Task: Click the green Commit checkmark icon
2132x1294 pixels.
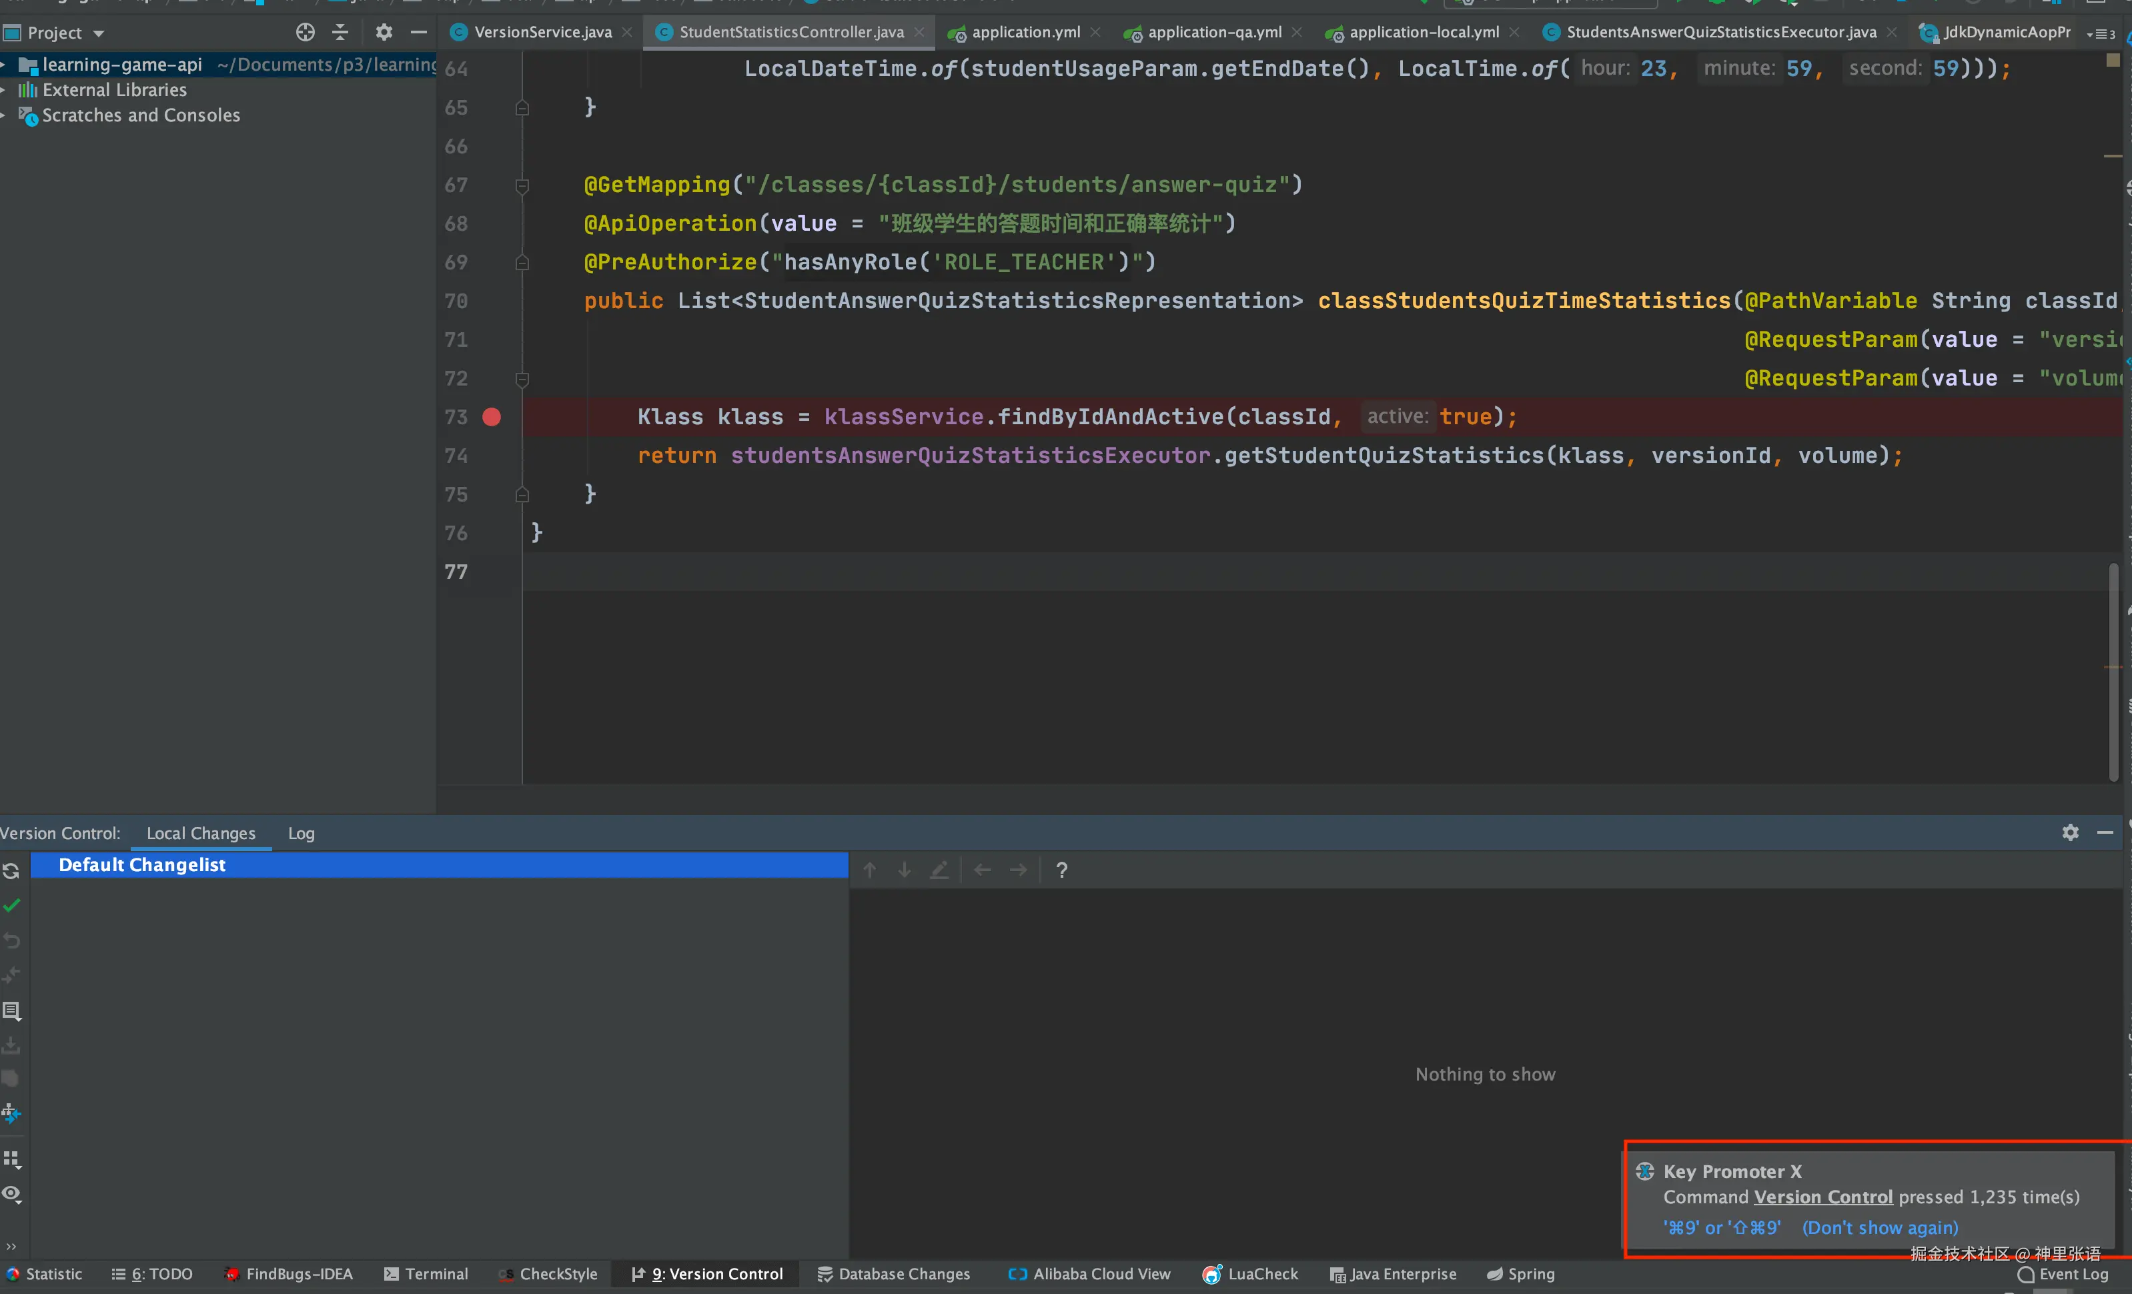Action: click(11, 906)
